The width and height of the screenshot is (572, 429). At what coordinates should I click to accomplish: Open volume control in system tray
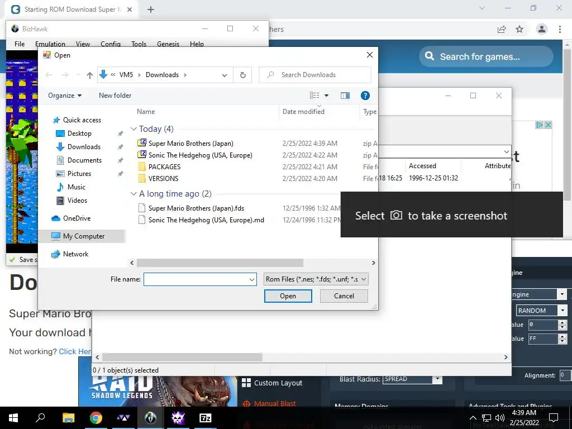[x=499, y=418]
